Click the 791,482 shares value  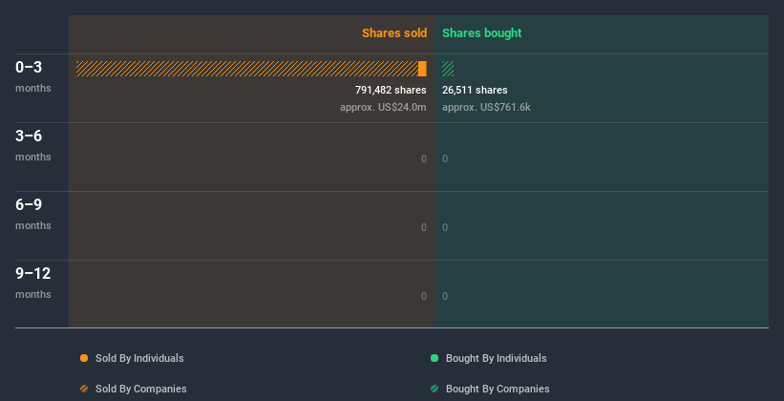click(391, 90)
